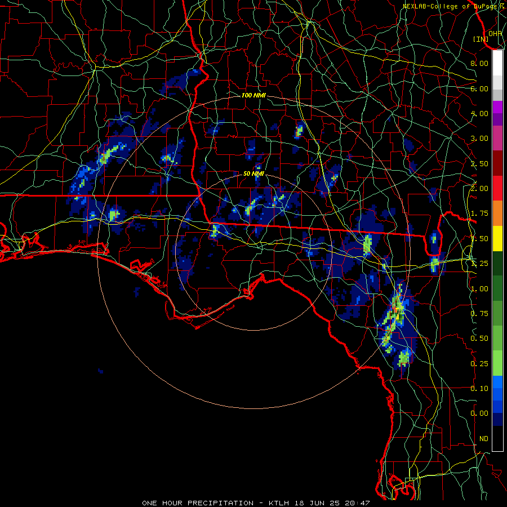Image resolution: width=507 pixels, height=507 pixels.
Task: Pick the dark red swatch on the scale
Action: tap(497, 163)
